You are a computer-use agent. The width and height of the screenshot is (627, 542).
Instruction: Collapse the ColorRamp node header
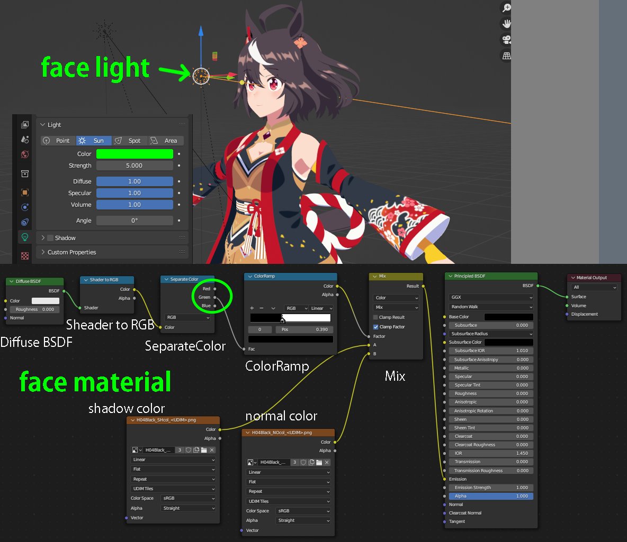coord(250,276)
